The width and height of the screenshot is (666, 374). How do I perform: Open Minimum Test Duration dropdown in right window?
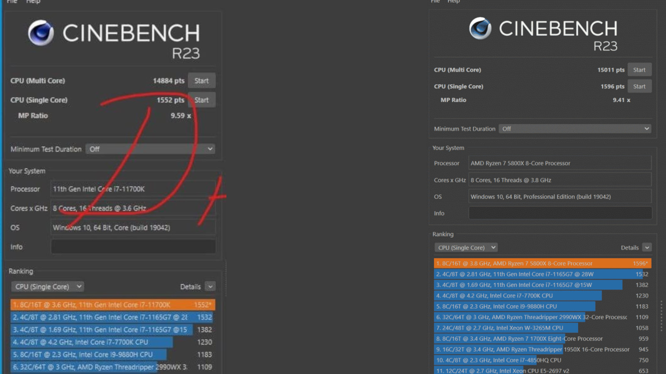click(575, 129)
